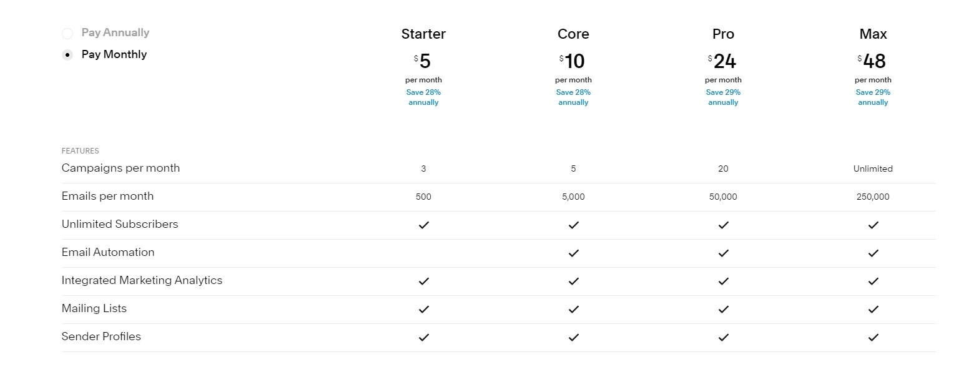
Task: Click Pro plan's Integrated Marketing Analytics checkmark
Action: [x=724, y=281]
